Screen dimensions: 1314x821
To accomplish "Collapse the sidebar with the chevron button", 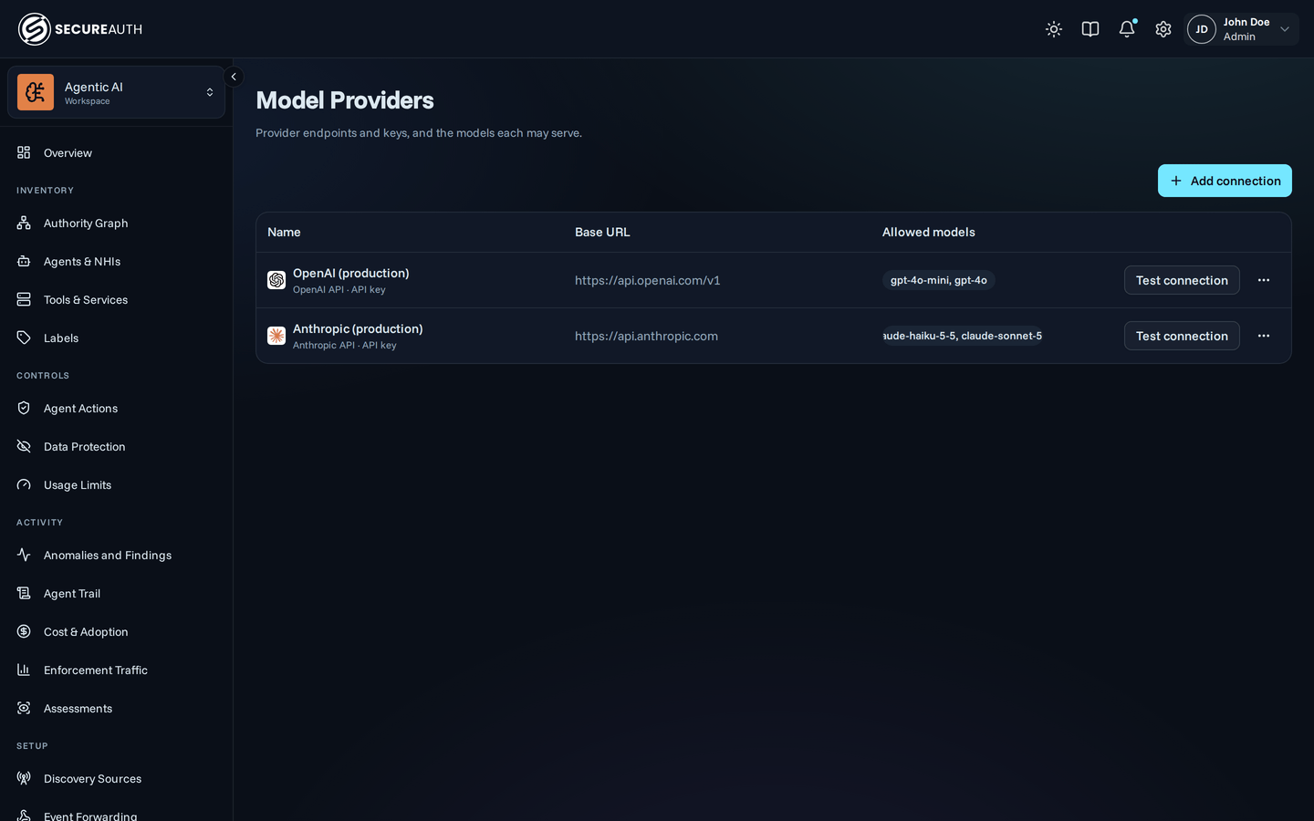I will click(234, 77).
